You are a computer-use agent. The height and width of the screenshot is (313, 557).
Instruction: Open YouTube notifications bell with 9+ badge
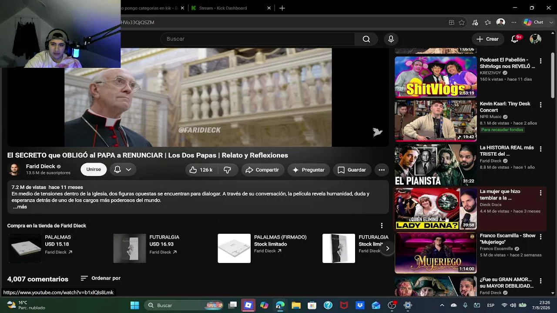tap(515, 39)
